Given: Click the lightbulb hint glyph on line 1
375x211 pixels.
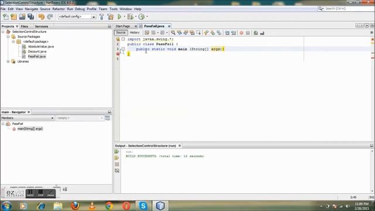Looking at the screenshot, I should click(x=118, y=39).
